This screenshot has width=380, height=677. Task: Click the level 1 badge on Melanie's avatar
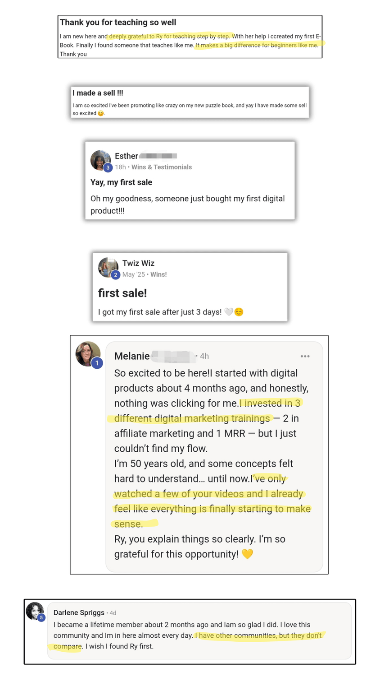click(97, 363)
